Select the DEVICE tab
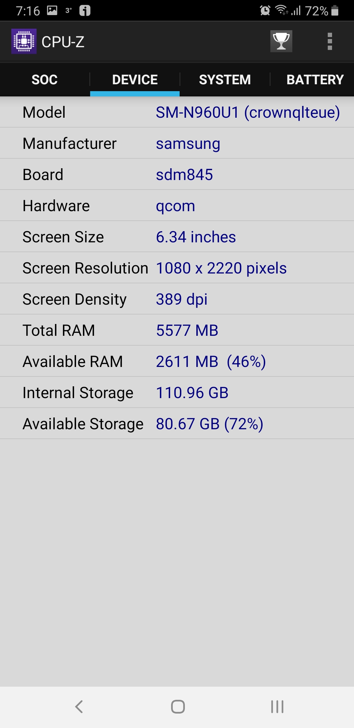Viewport: 354px width, 728px height. pos(135,80)
